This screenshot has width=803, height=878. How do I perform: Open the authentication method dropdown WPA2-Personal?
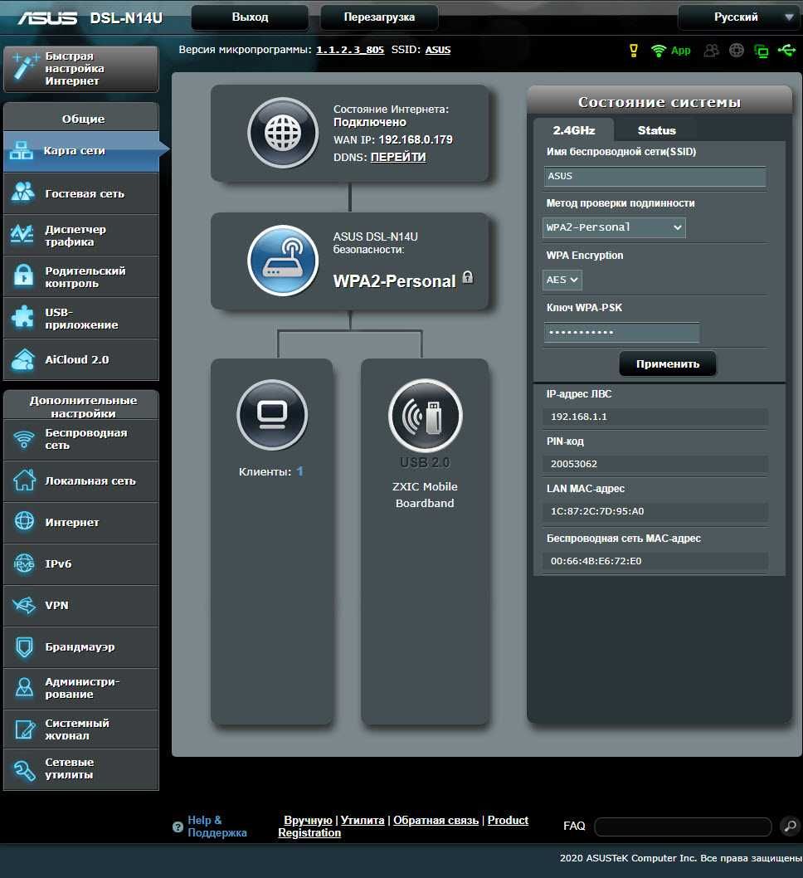tap(614, 227)
